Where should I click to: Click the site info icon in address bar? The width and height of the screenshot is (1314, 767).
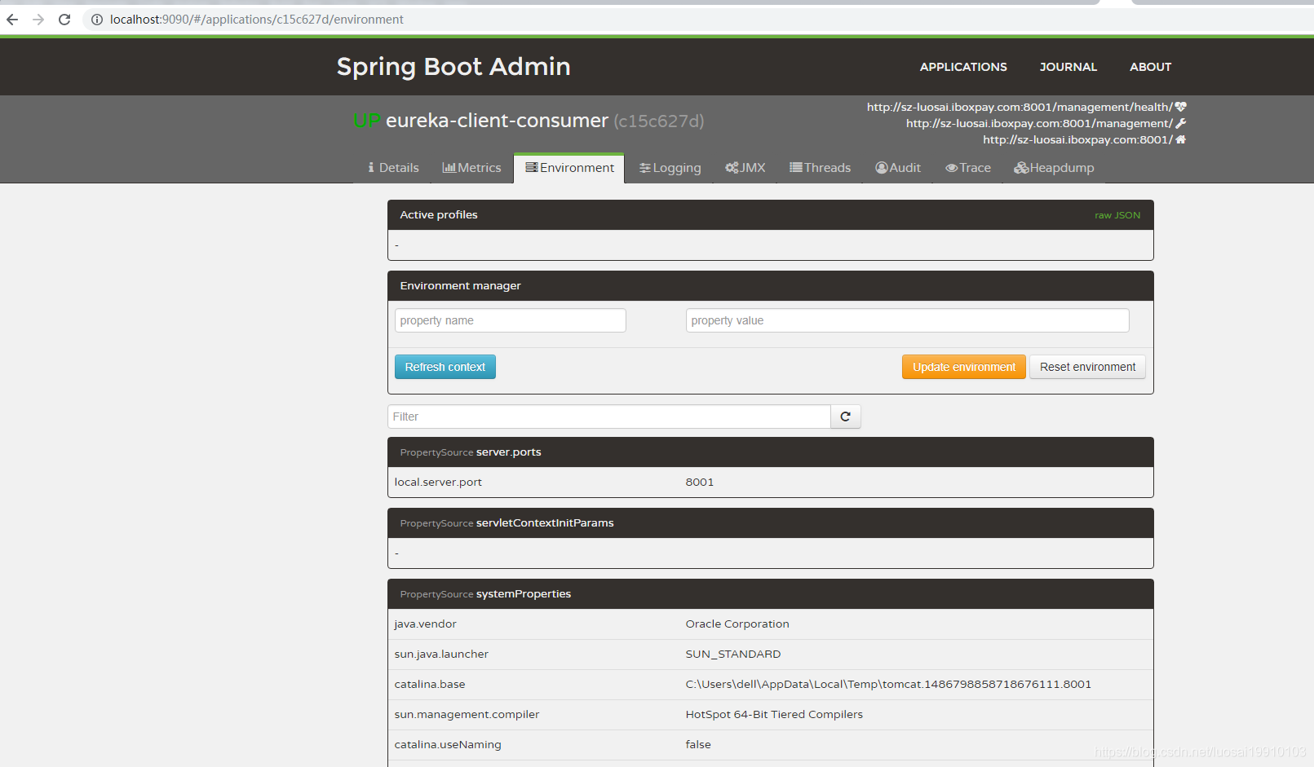pyautogui.click(x=96, y=20)
